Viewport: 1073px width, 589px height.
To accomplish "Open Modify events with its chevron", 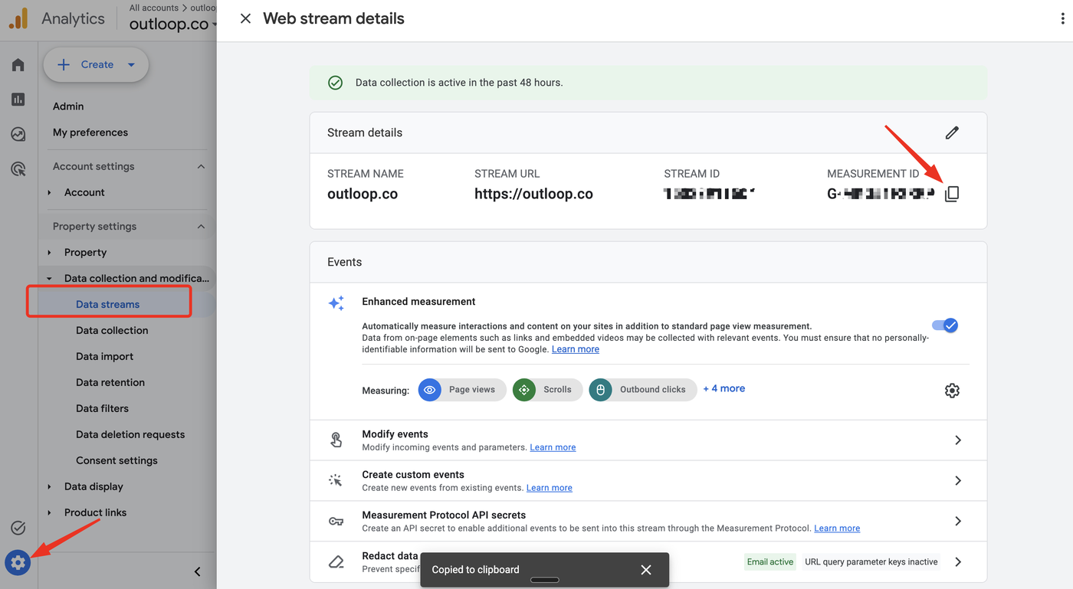I will tap(958, 440).
